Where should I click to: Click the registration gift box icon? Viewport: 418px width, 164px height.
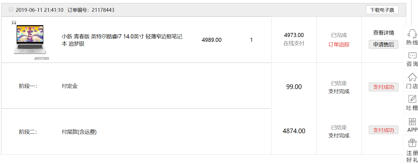click(x=412, y=143)
